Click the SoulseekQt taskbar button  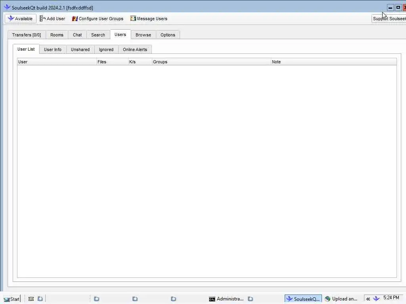click(x=303, y=299)
